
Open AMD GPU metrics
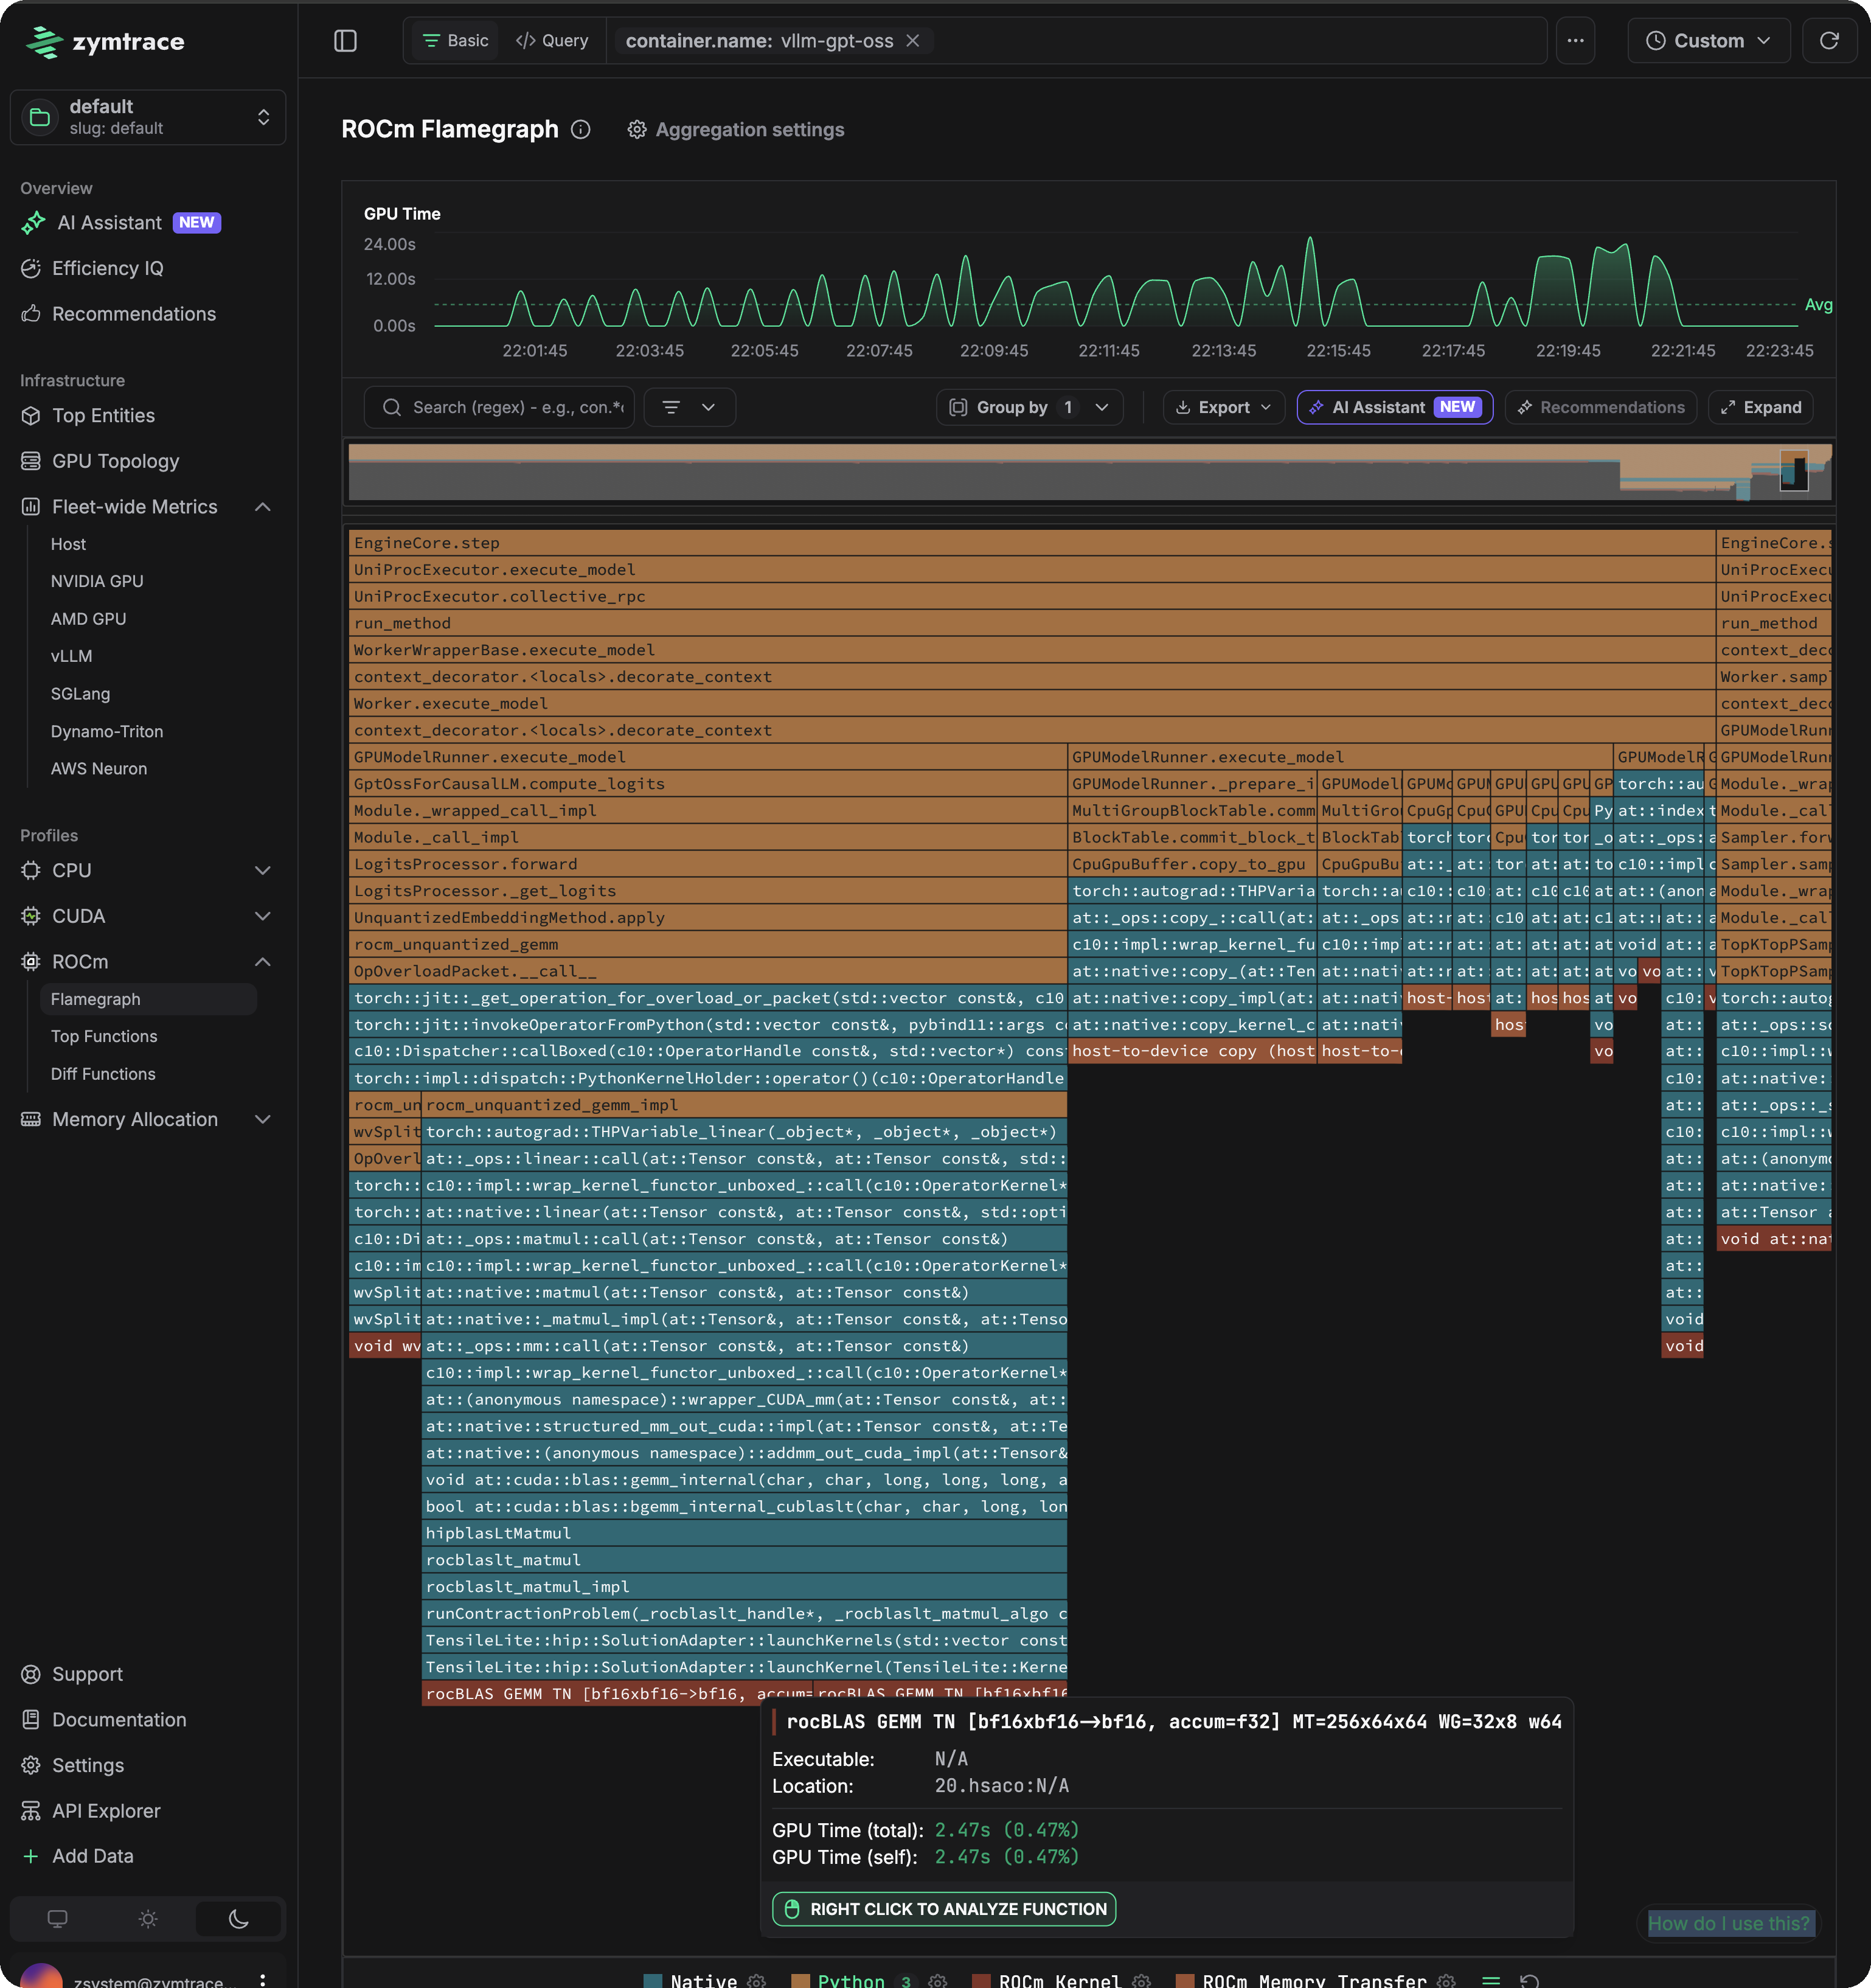(88, 619)
